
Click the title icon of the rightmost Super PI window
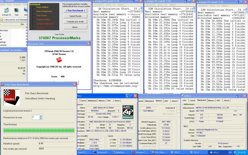point(199,2)
